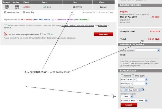The width and height of the screenshot is (163, 109).
Task: Click the Previous day arrow icon
Action: (5, 12)
